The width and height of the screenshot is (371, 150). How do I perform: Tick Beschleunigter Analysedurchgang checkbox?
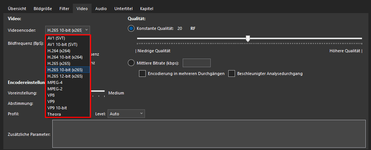click(x=231, y=74)
